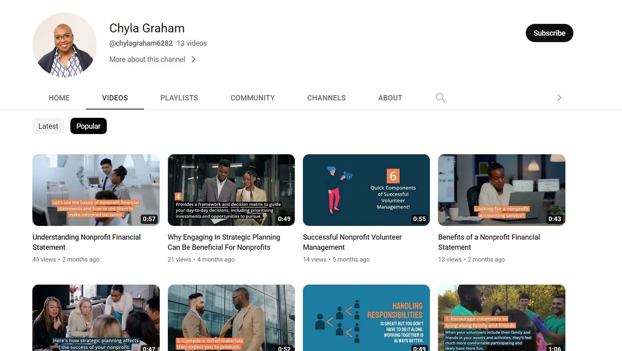This screenshot has height=351, width=622.
Task: Open the Channels tab
Action: coord(326,98)
